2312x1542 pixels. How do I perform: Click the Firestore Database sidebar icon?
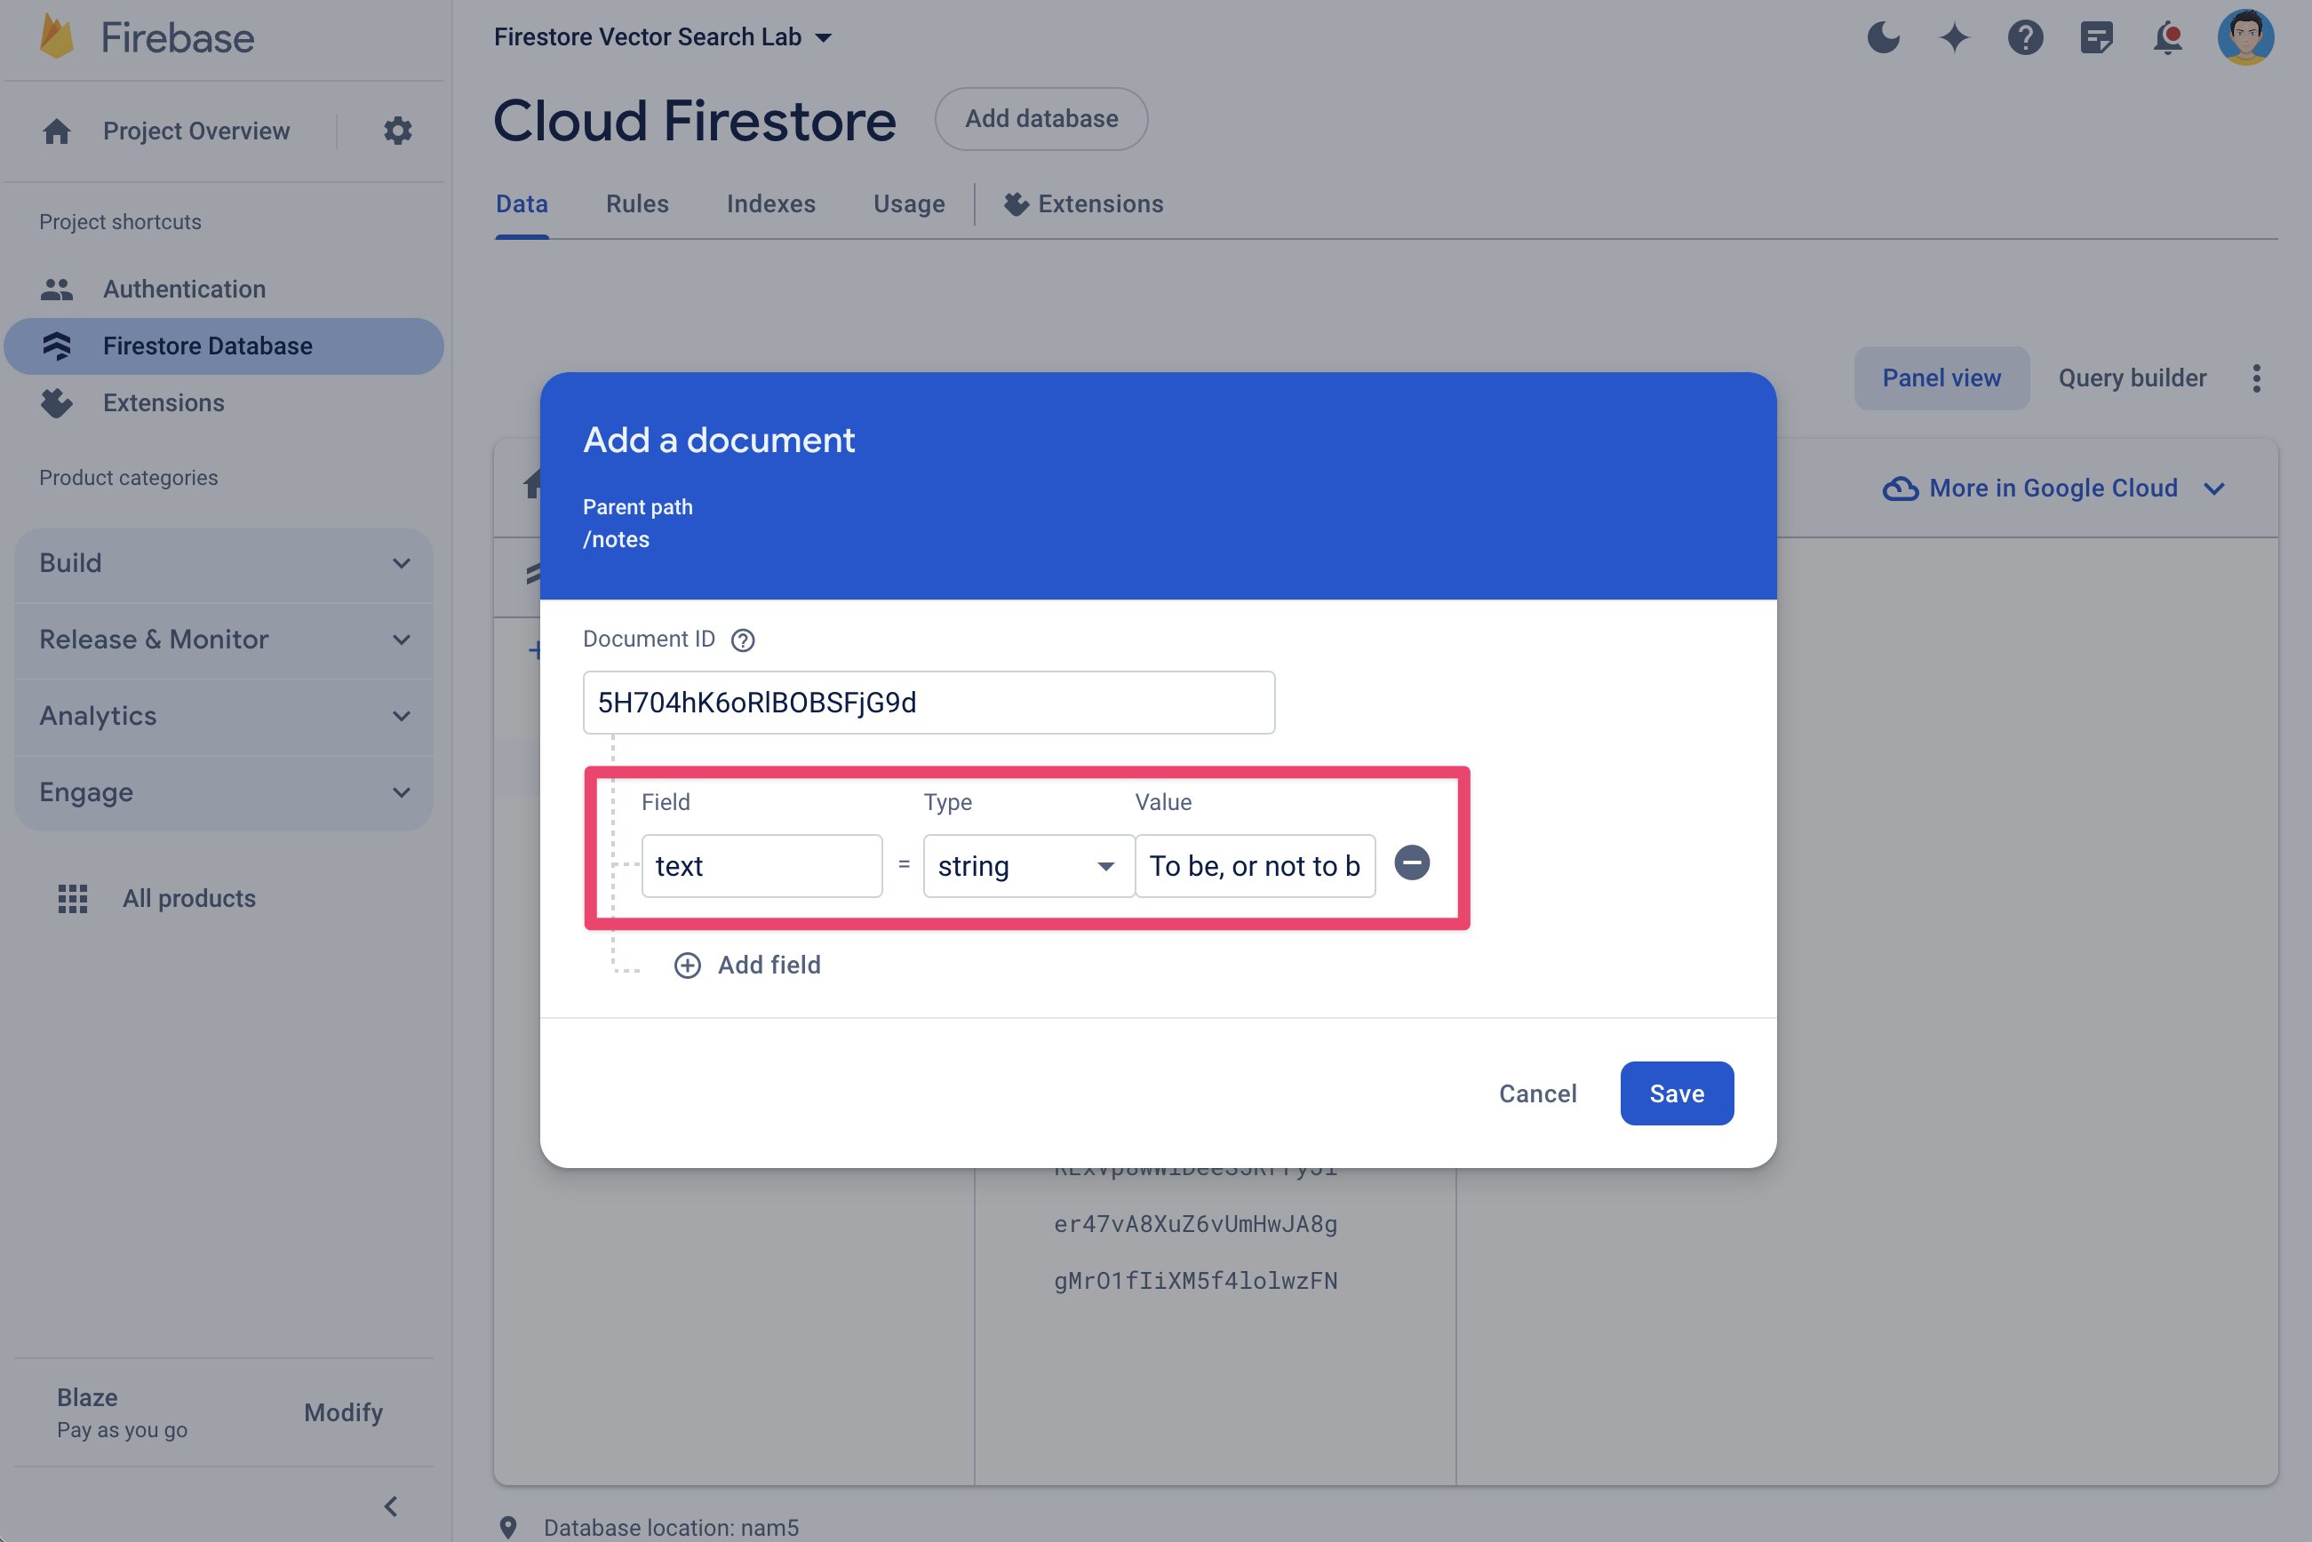55,345
